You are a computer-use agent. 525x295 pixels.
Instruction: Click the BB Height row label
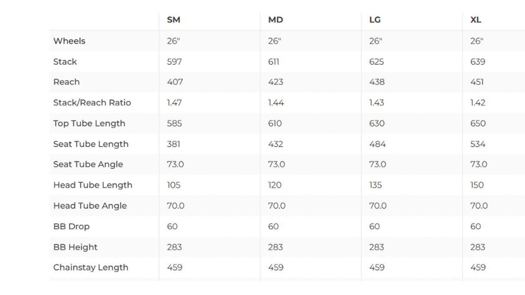click(75, 247)
